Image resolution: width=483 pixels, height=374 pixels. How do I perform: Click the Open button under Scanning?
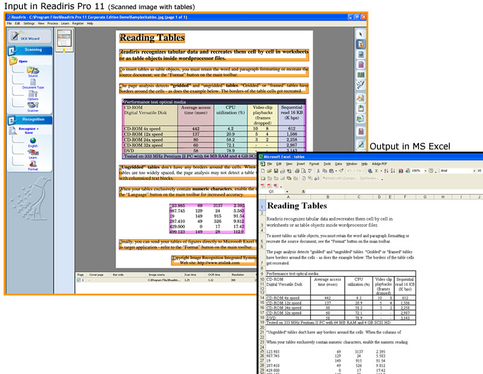click(x=23, y=61)
